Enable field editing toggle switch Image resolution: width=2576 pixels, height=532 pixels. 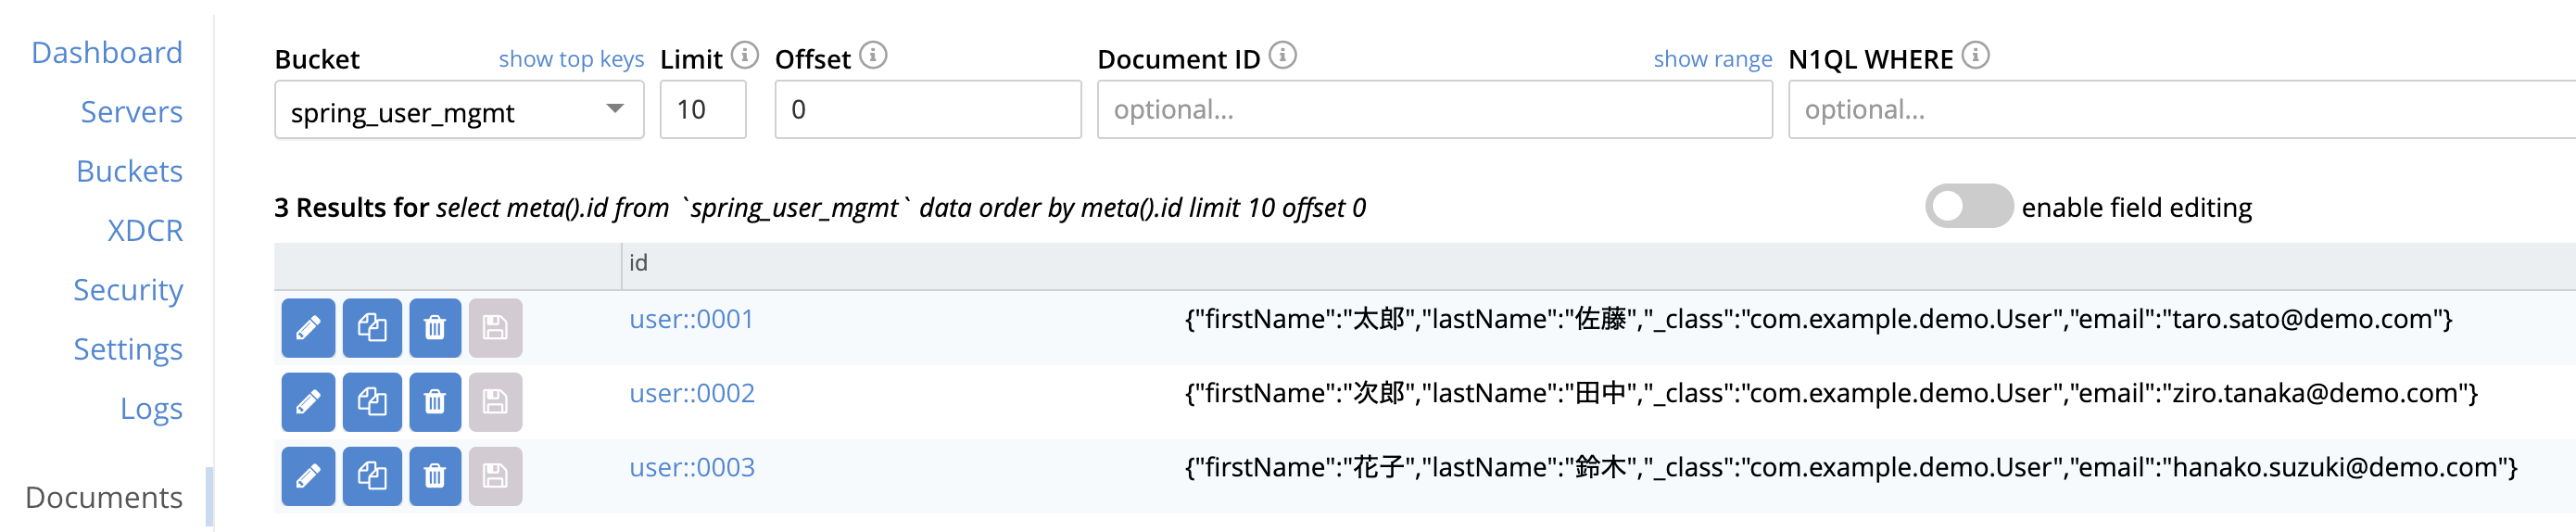click(1967, 206)
